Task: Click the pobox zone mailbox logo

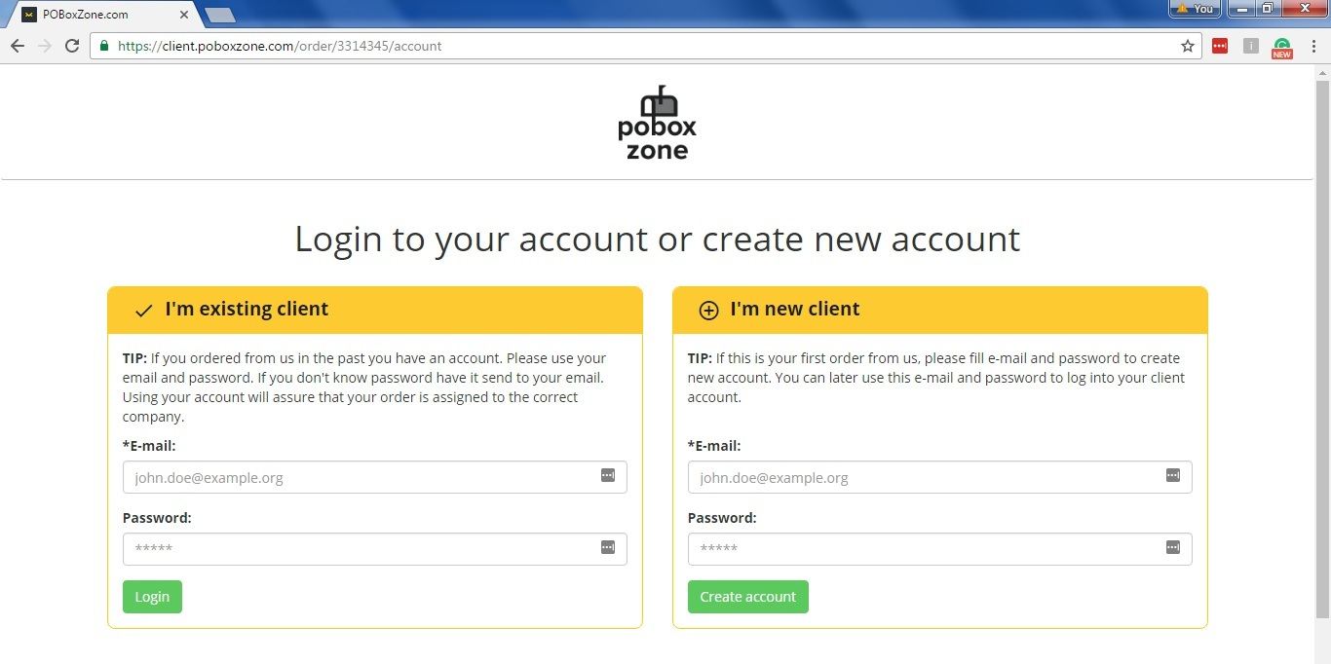Action: 658,123
